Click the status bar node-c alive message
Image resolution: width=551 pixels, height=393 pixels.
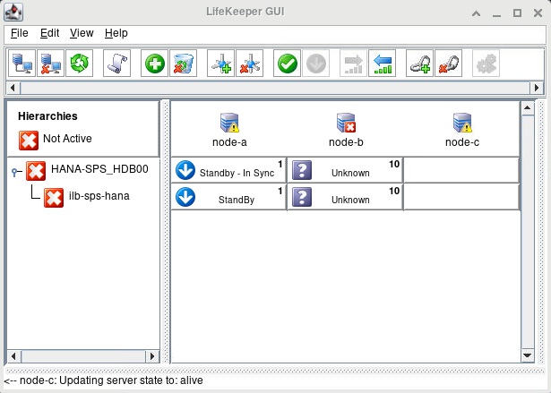pos(104,380)
